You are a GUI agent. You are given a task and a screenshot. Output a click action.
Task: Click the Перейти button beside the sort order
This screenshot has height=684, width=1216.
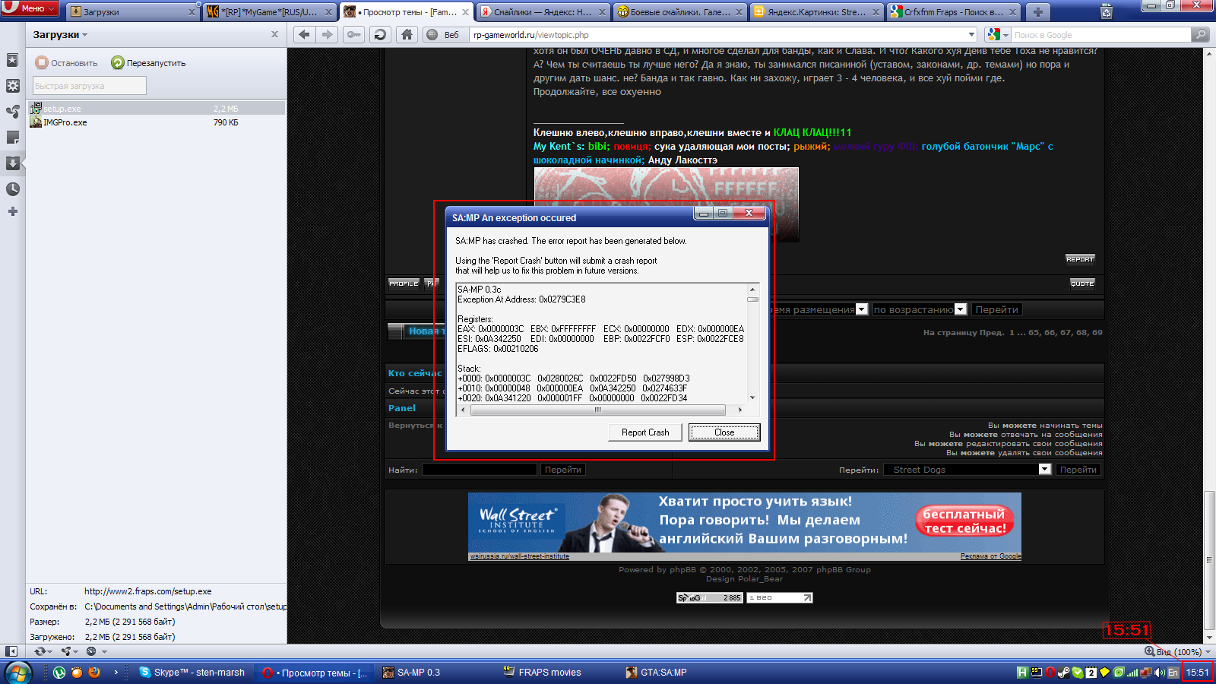[996, 309]
